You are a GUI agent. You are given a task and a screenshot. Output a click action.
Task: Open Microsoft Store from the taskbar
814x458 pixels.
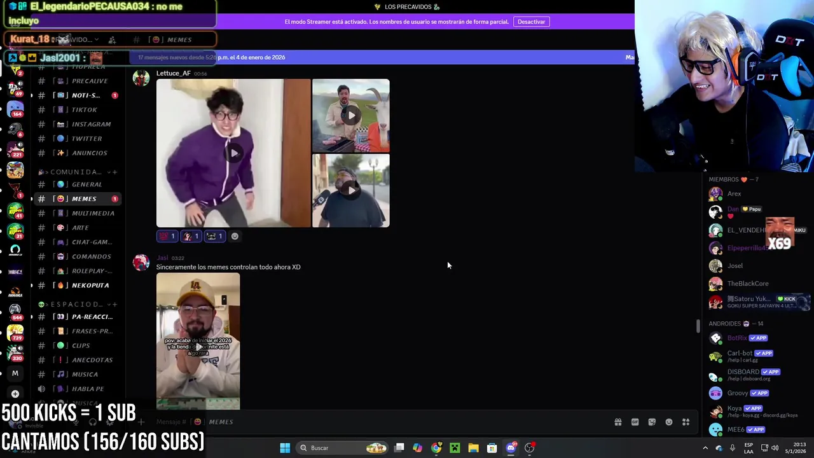(492, 448)
